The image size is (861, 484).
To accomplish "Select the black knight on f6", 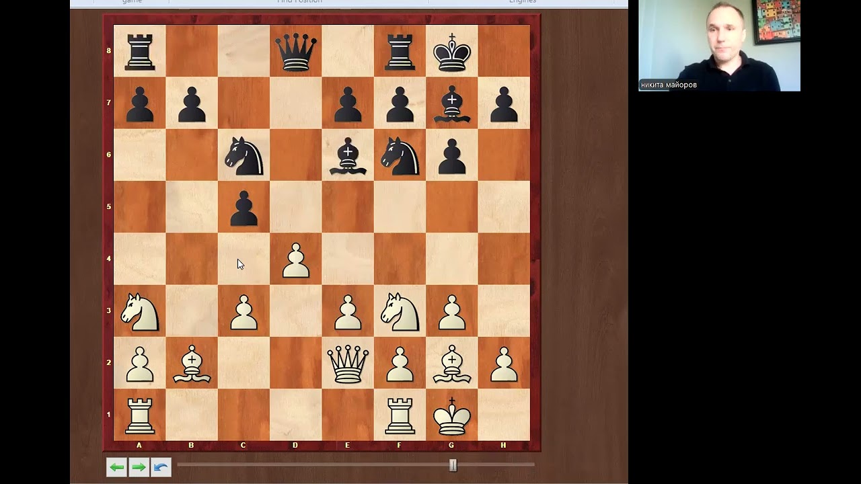I will (x=400, y=156).
